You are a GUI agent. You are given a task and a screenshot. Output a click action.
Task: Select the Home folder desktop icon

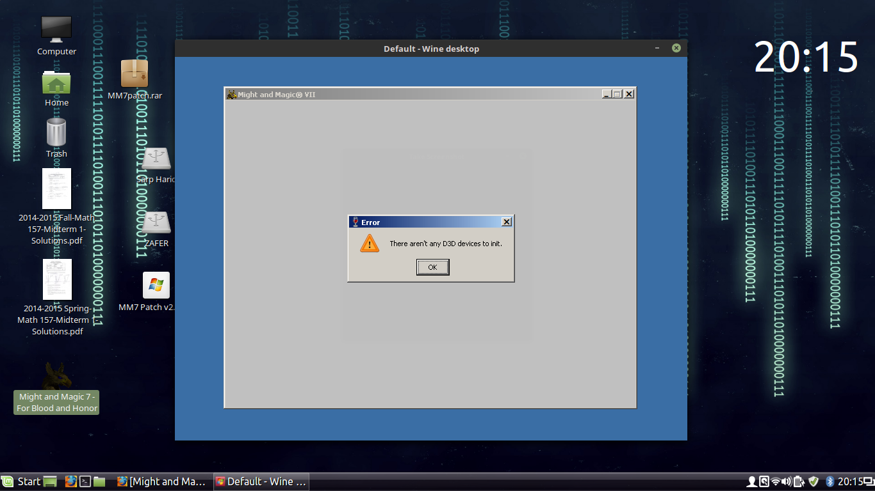click(x=56, y=83)
